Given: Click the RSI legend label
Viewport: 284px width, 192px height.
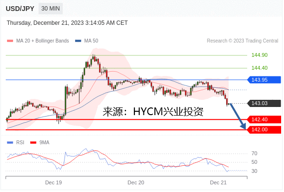Looking at the screenshot, I should point(20,143).
